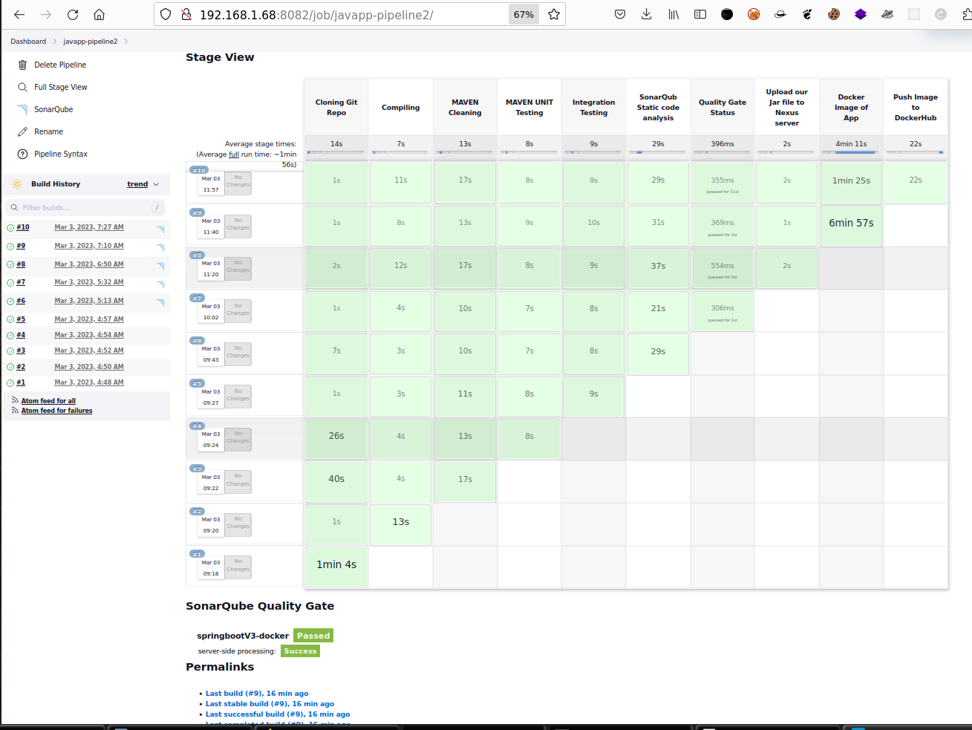Click the Rename pencil icon
The width and height of the screenshot is (972, 730).
pos(22,132)
